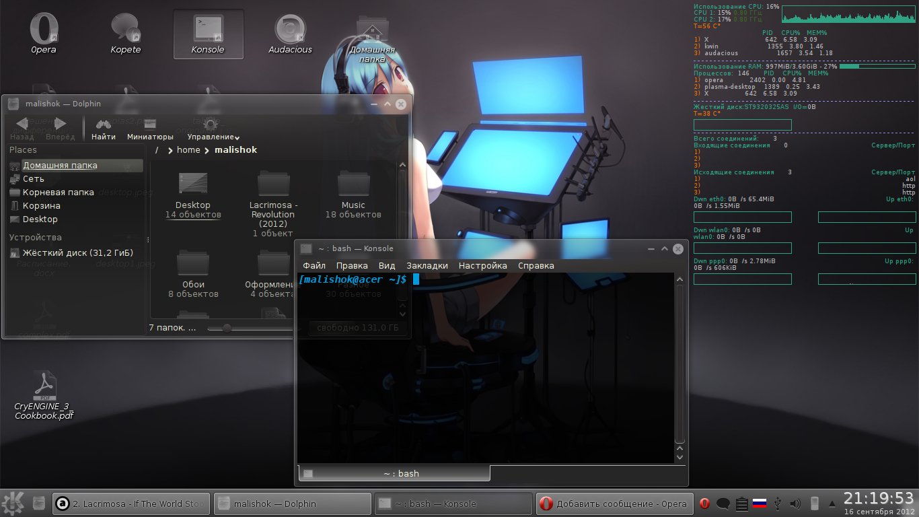
Task: Select Lacrimosa - Revolution (2012) folder
Action: 273,203
